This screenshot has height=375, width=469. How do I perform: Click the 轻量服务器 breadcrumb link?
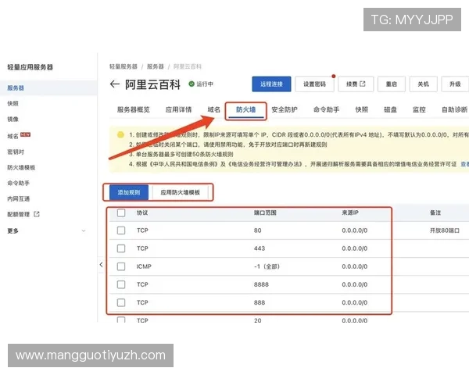point(124,66)
